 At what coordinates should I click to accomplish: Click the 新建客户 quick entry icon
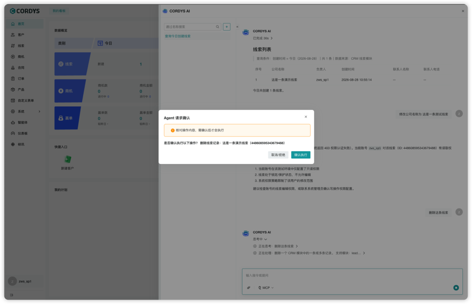pyautogui.click(x=68, y=159)
